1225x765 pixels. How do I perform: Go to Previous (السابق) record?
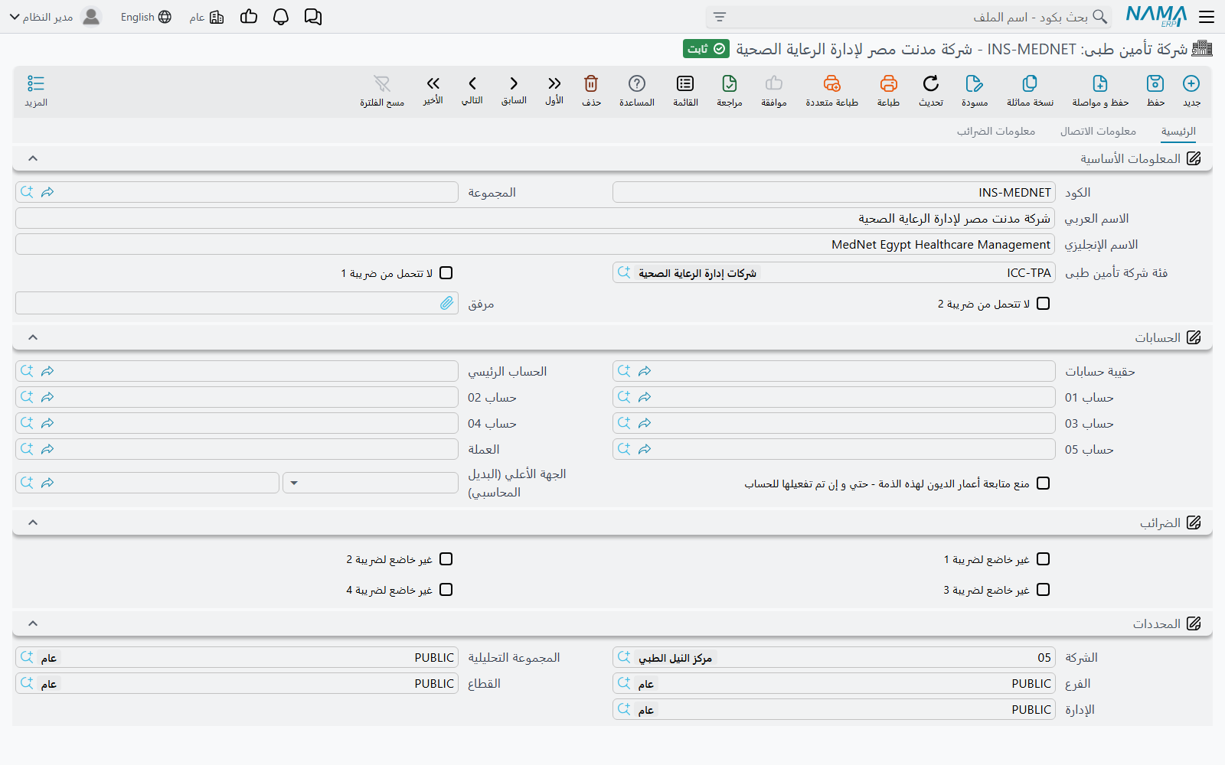pos(514,83)
